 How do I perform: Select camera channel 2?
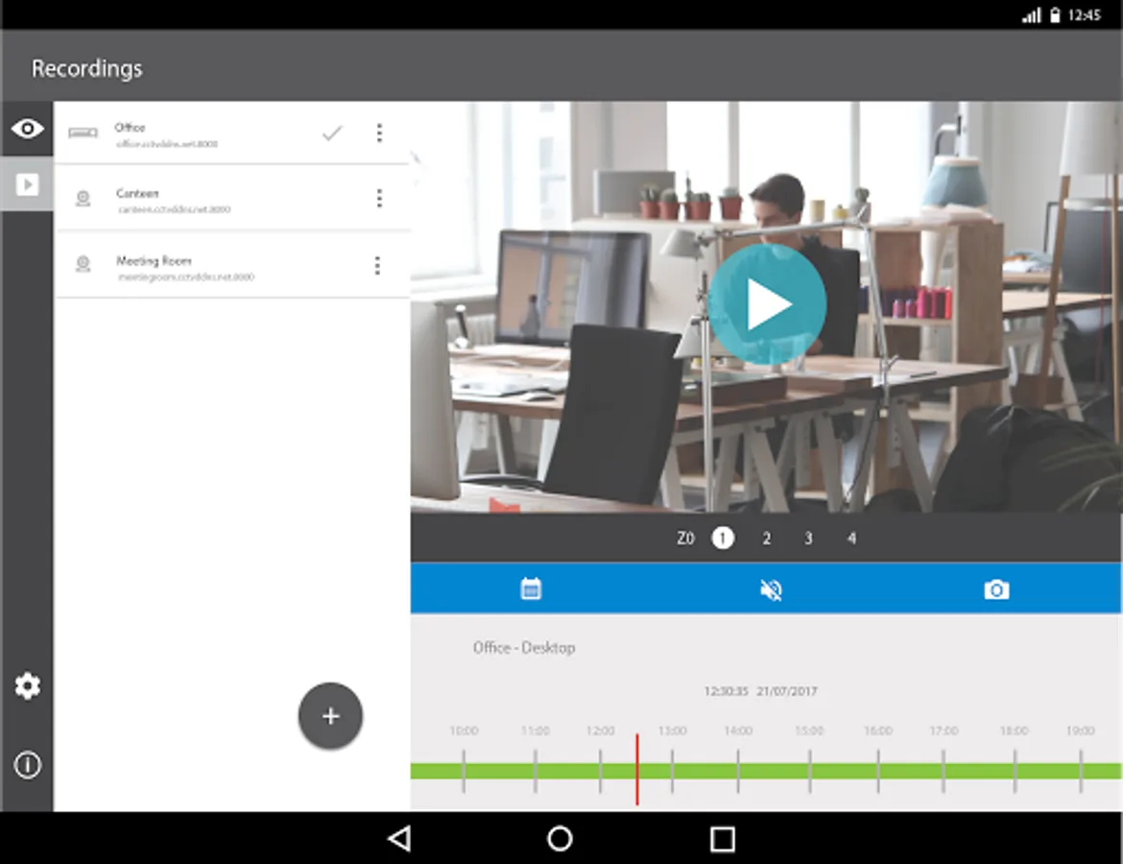tap(766, 538)
